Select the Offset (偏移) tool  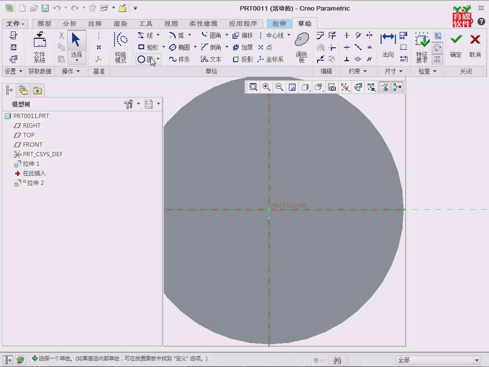(243, 35)
